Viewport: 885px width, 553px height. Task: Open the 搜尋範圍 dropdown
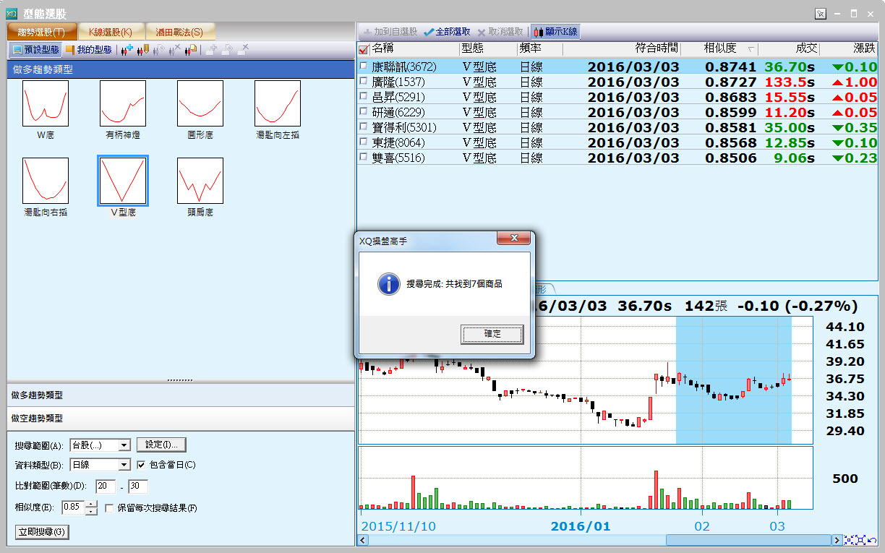pyautogui.click(x=124, y=445)
